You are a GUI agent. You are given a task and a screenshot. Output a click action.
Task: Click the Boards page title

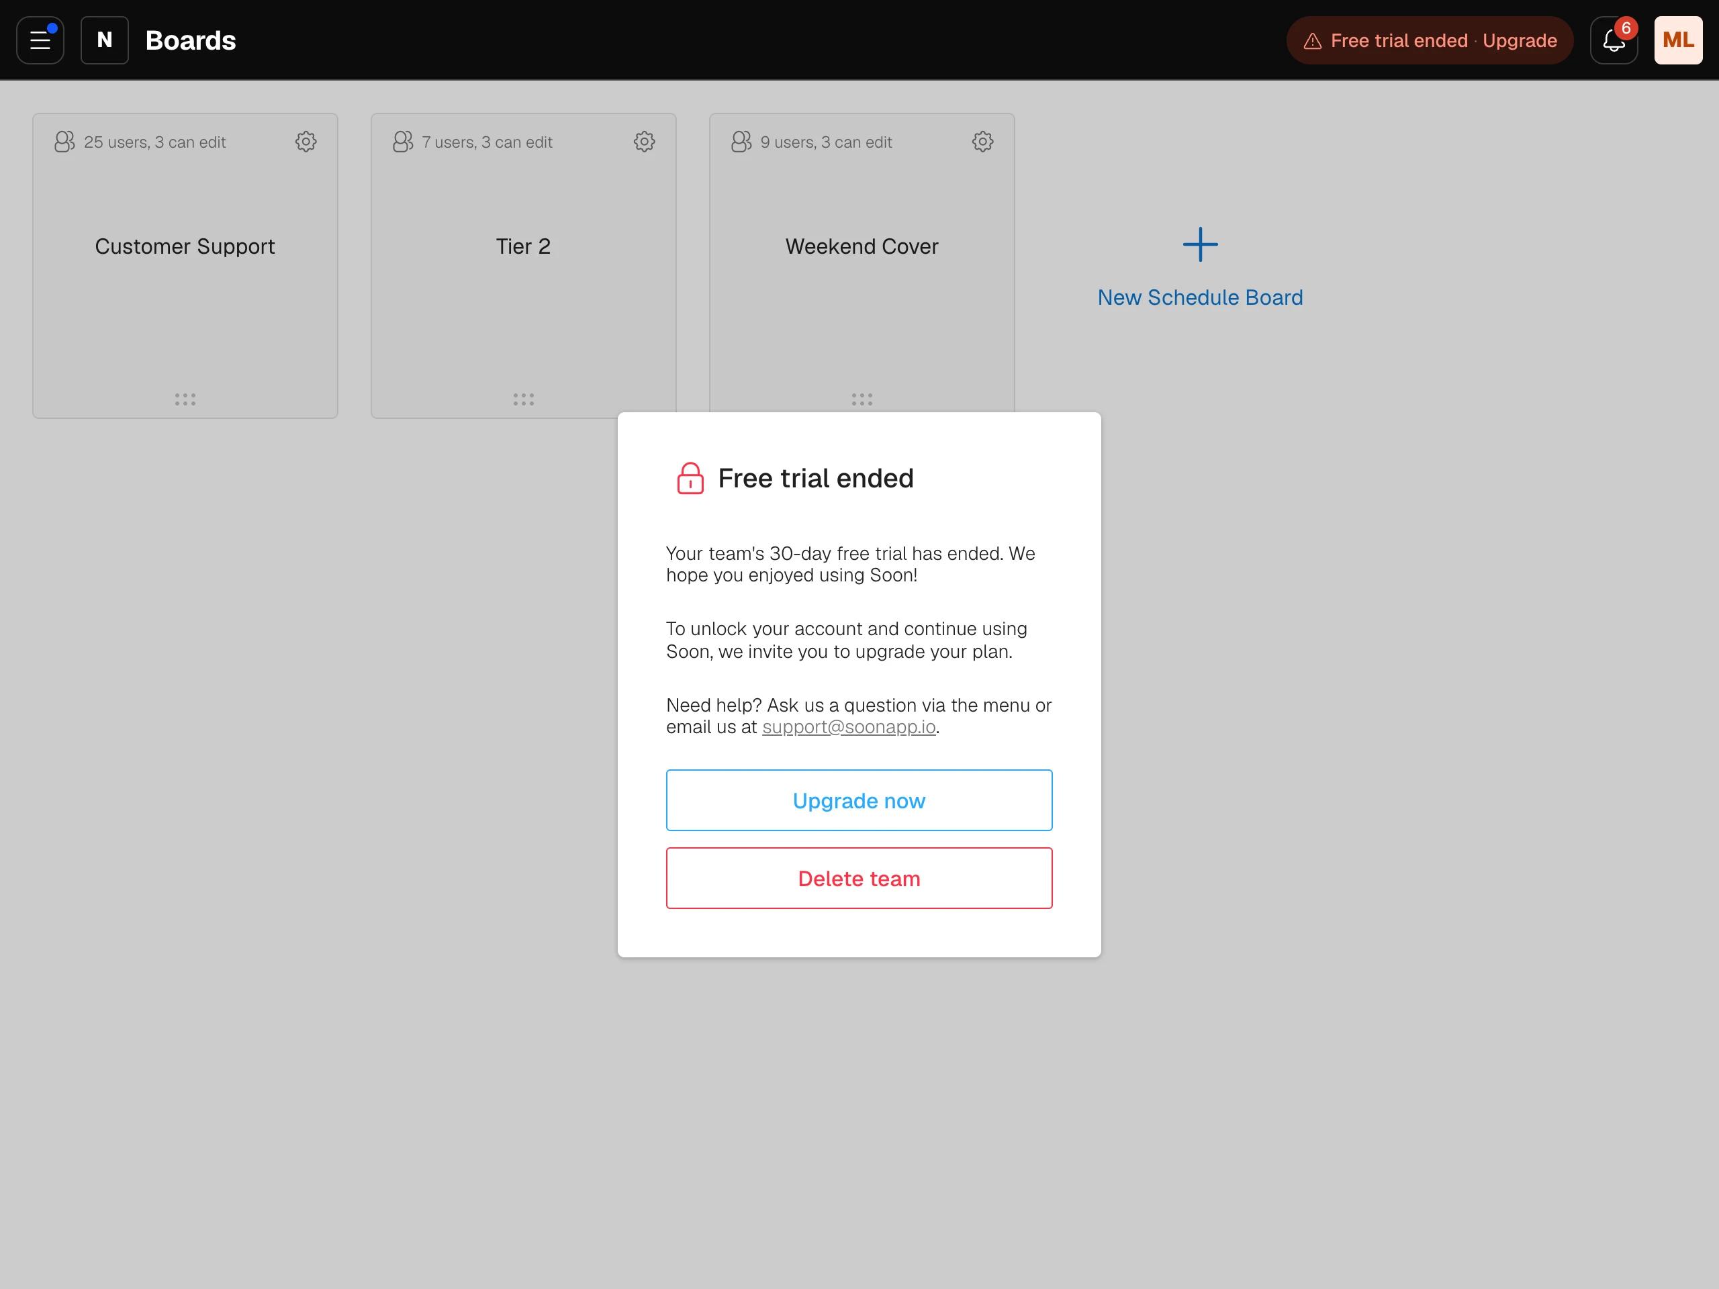pyautogui.click(x=191, y=40)
